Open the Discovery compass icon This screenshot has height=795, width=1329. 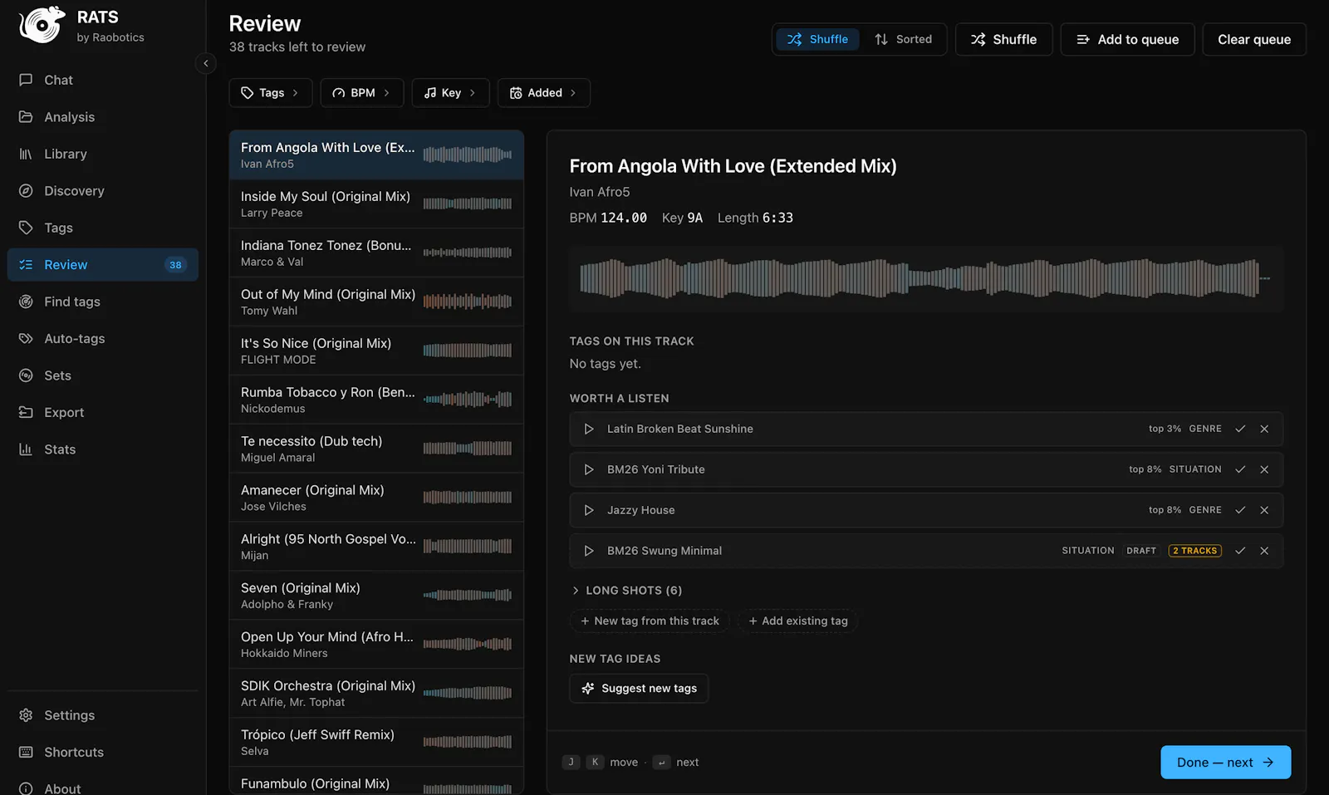[26, 191]
